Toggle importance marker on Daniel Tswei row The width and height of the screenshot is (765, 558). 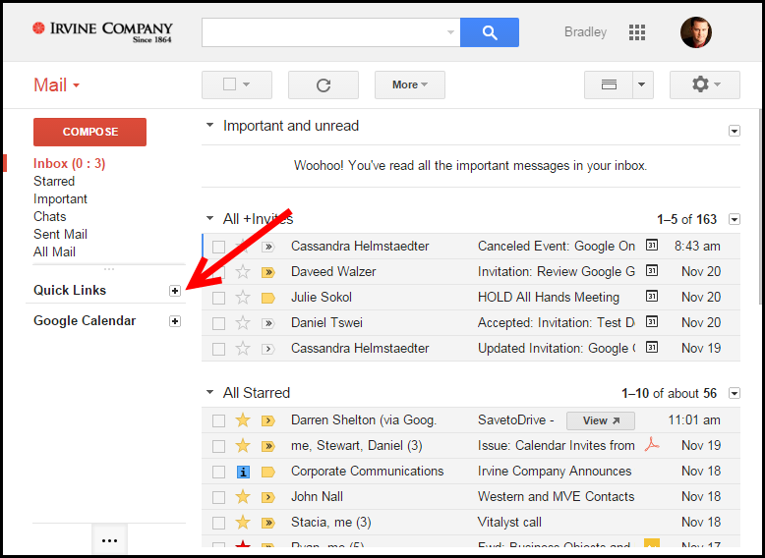click(x=267, y=323)
